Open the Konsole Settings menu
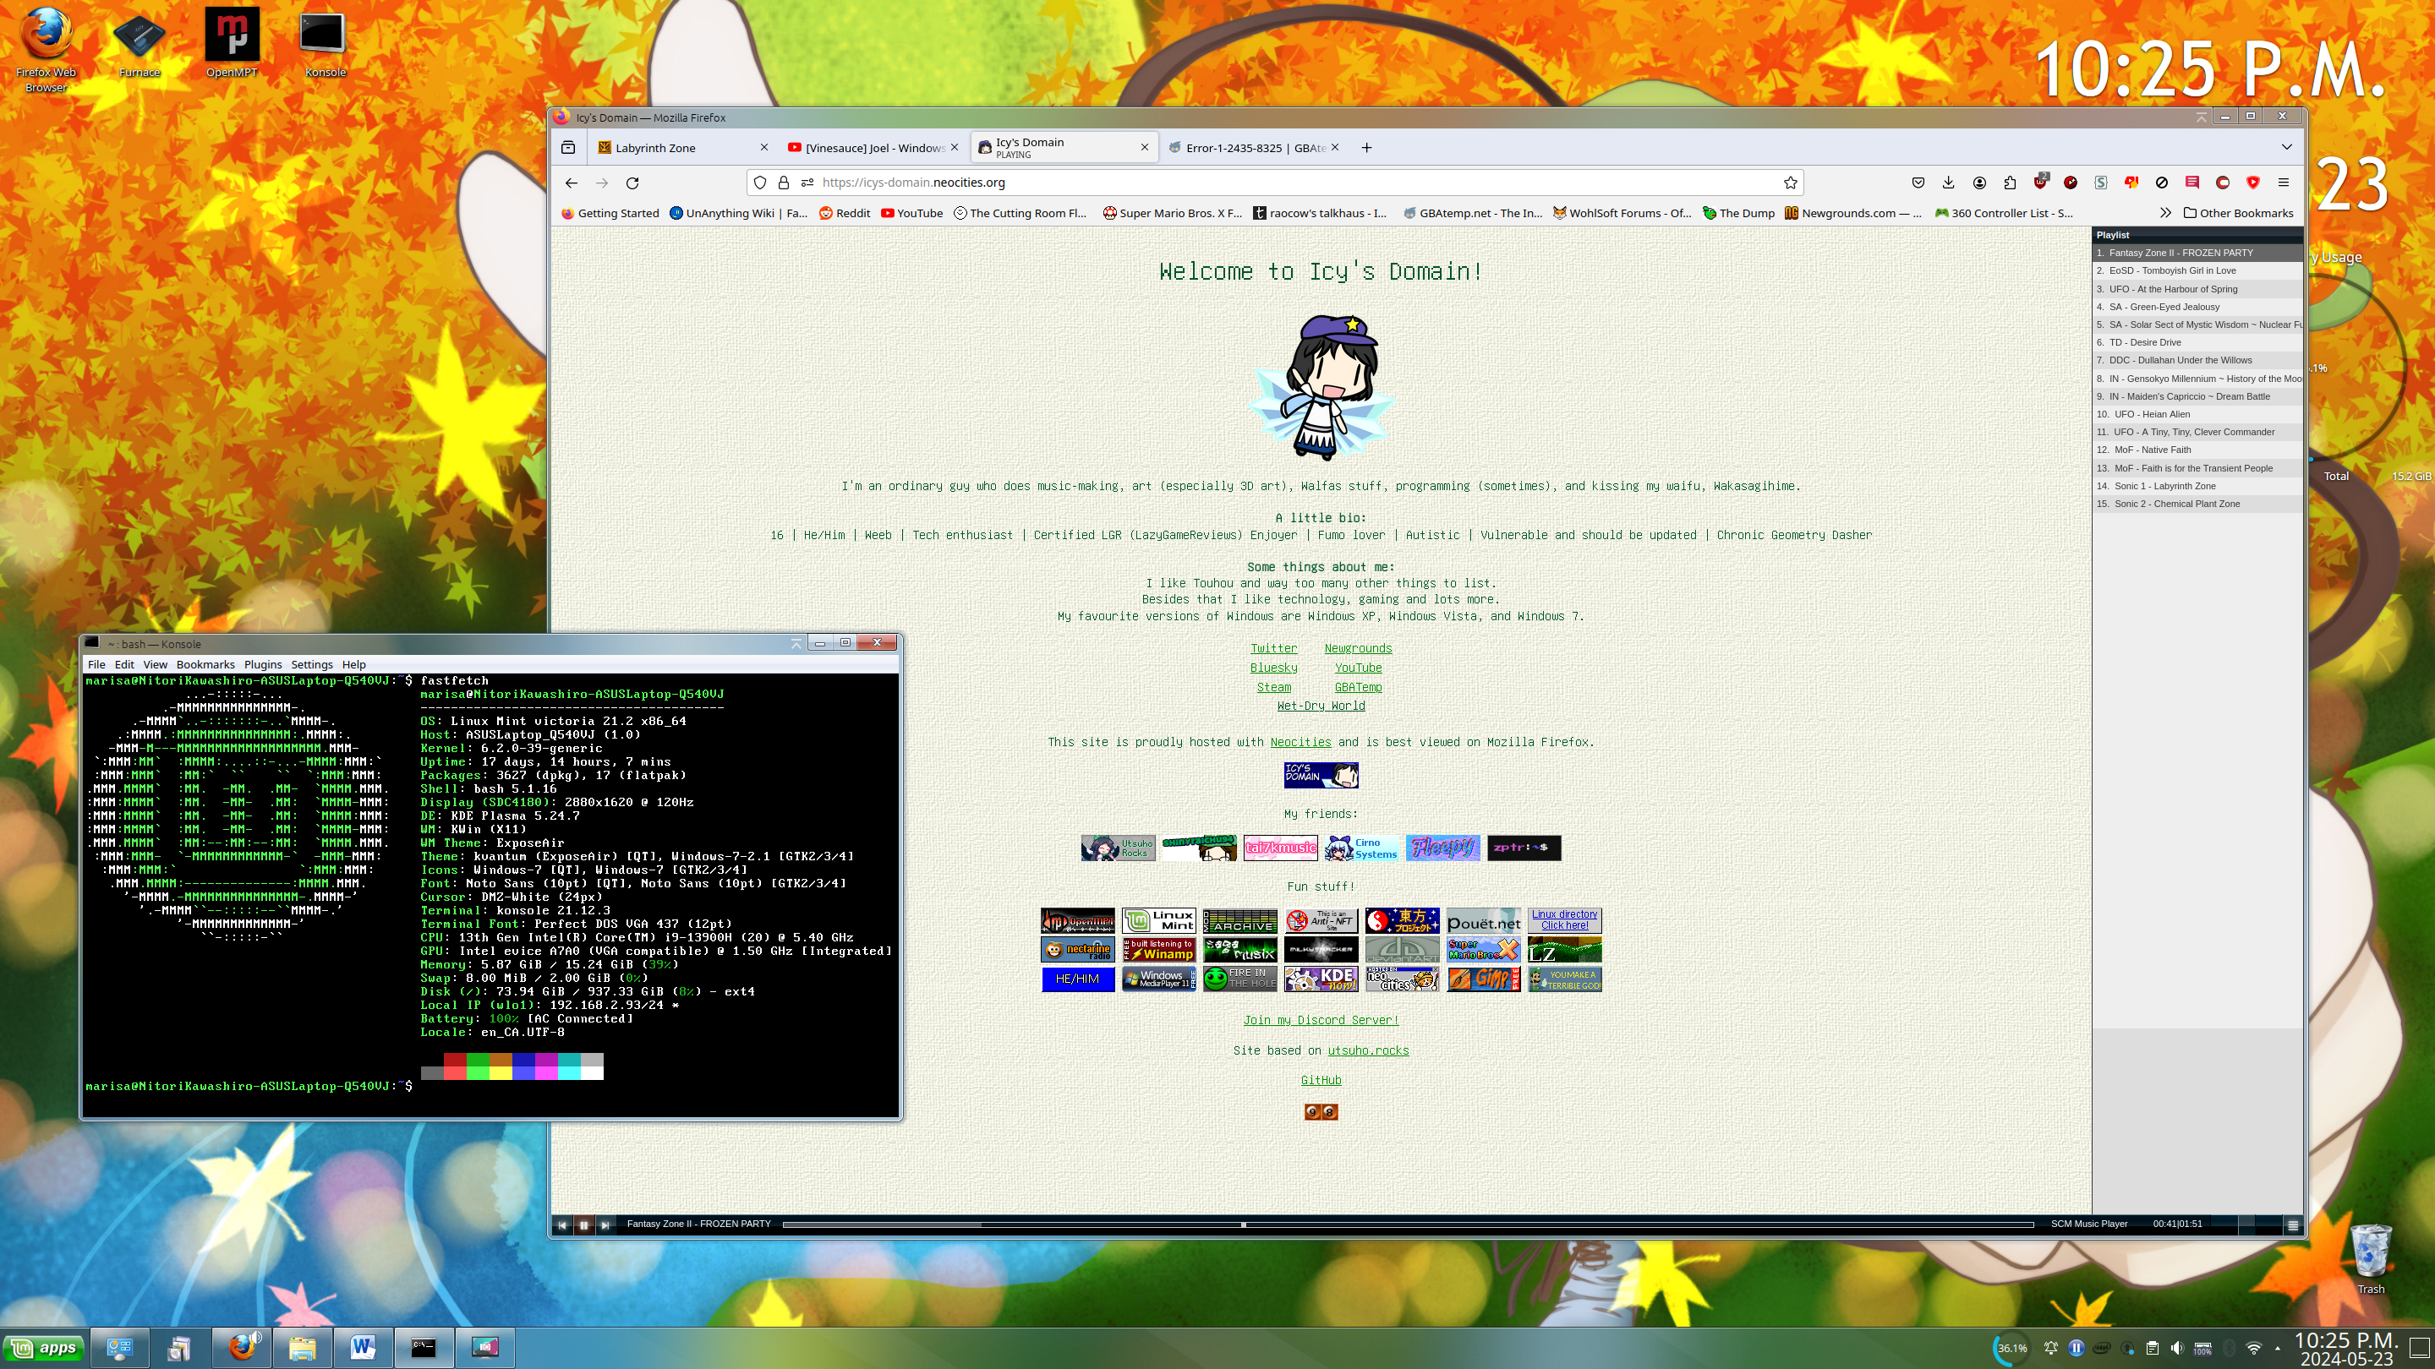This screenshot has height=1369, width=2435. [311, 664]
